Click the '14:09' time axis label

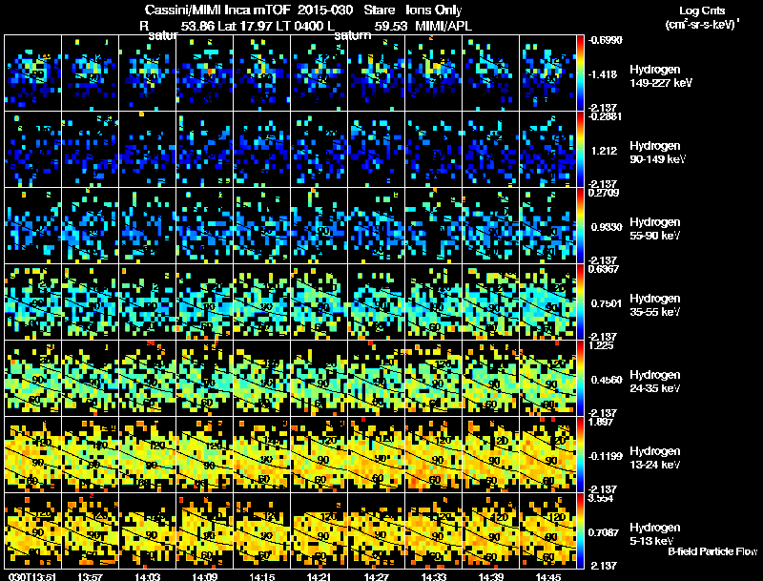click(x=205, y=577)
